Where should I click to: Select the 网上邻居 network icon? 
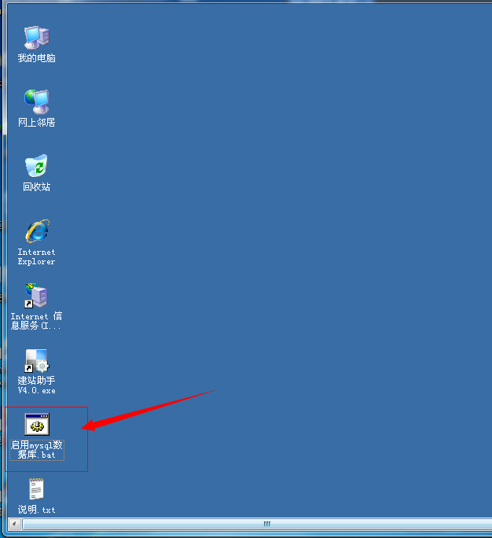click(x=36, y=101)
